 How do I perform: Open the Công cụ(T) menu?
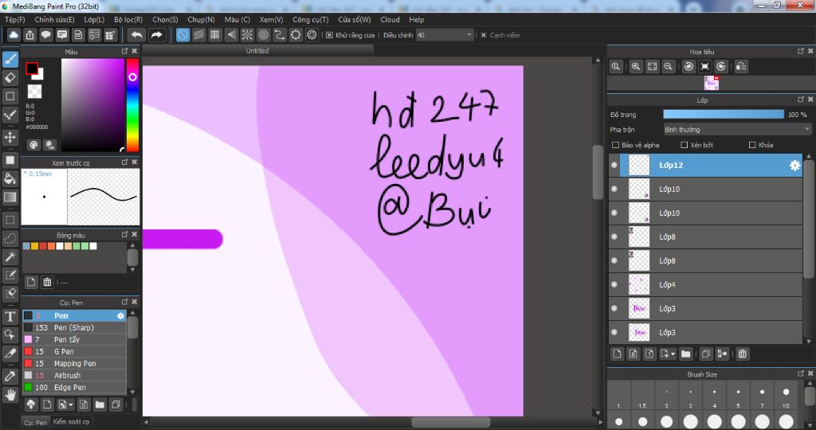point(310,19)
